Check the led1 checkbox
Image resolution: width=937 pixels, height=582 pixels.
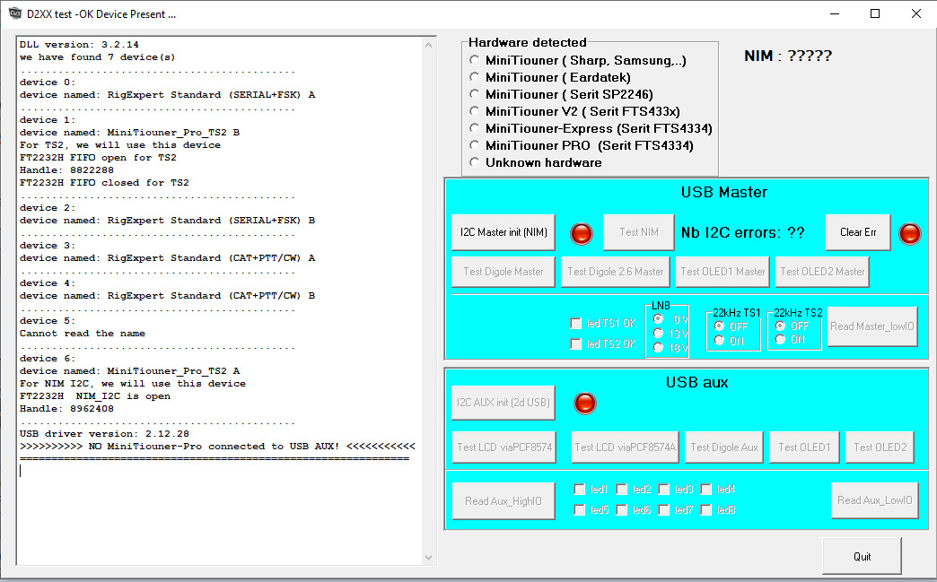point(579,490)
